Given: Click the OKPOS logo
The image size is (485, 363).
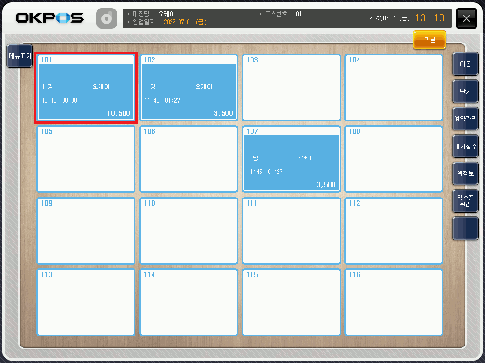Looking at the screenshot, I should click(x=49, y=18).
